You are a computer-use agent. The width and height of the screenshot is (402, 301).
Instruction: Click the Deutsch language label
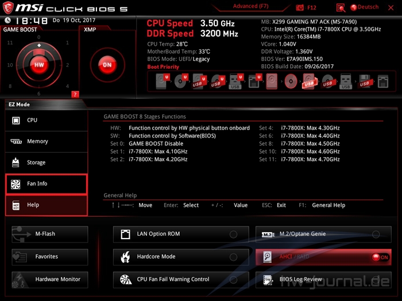tap(368, 7)
